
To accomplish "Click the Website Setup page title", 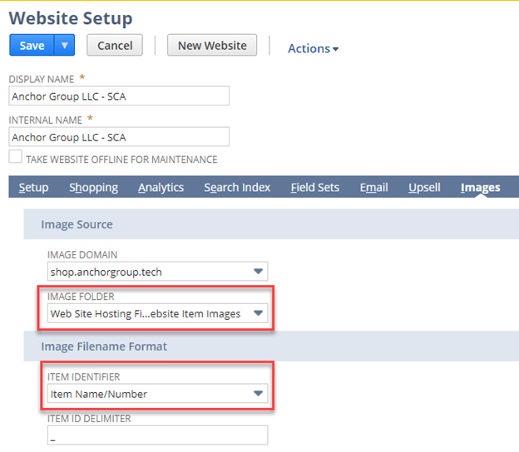I will point(71,18).
